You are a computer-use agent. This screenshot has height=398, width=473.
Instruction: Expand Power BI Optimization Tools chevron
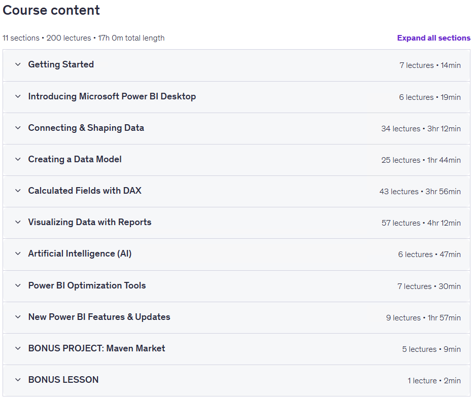[x=18, y=285]
